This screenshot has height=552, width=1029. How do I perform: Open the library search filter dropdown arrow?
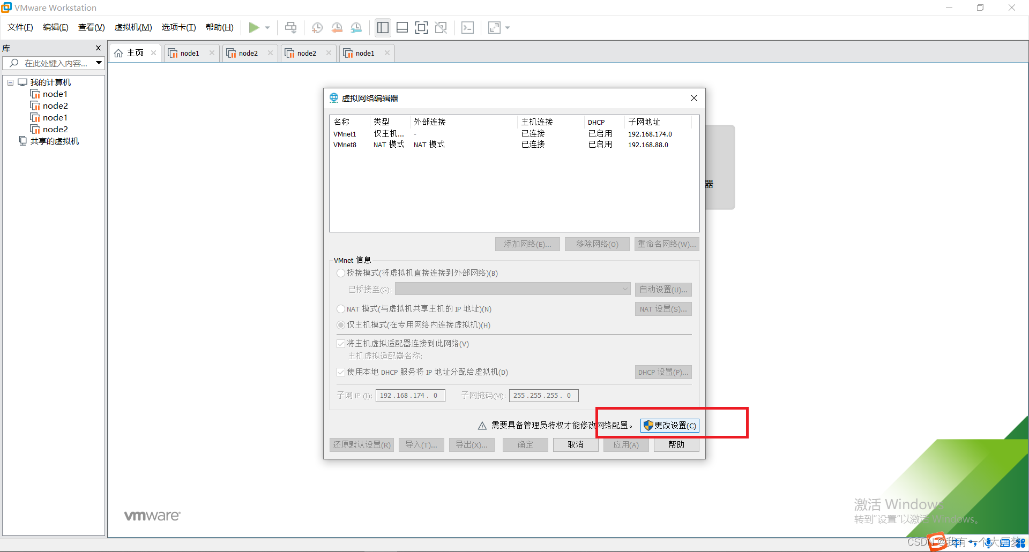pyautogui.click(x=99, y=63)
